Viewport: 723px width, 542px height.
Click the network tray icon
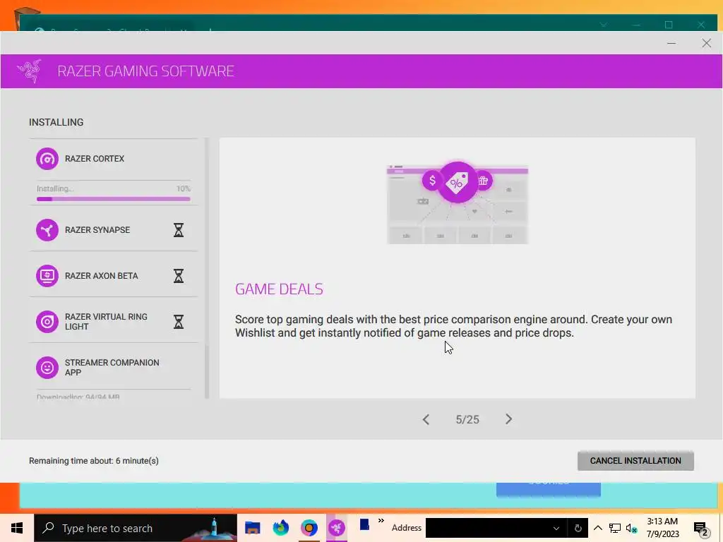(615, 528)
